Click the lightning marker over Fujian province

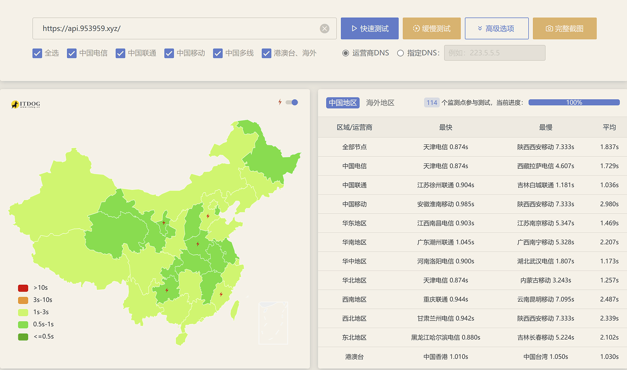(221, 294)
